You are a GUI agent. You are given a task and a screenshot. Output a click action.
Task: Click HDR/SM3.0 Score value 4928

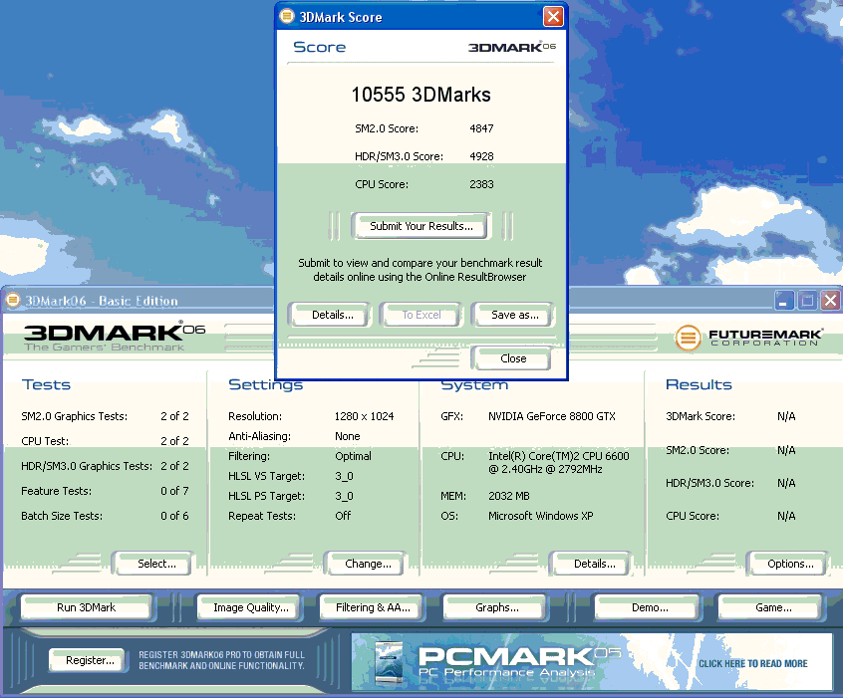481,156
